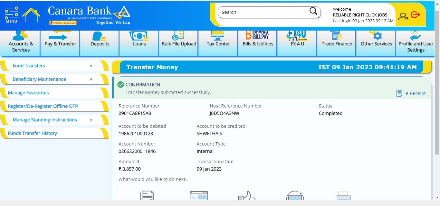
Task: Click host reference J0D5O4A3NW
Action: click(225, 113)
